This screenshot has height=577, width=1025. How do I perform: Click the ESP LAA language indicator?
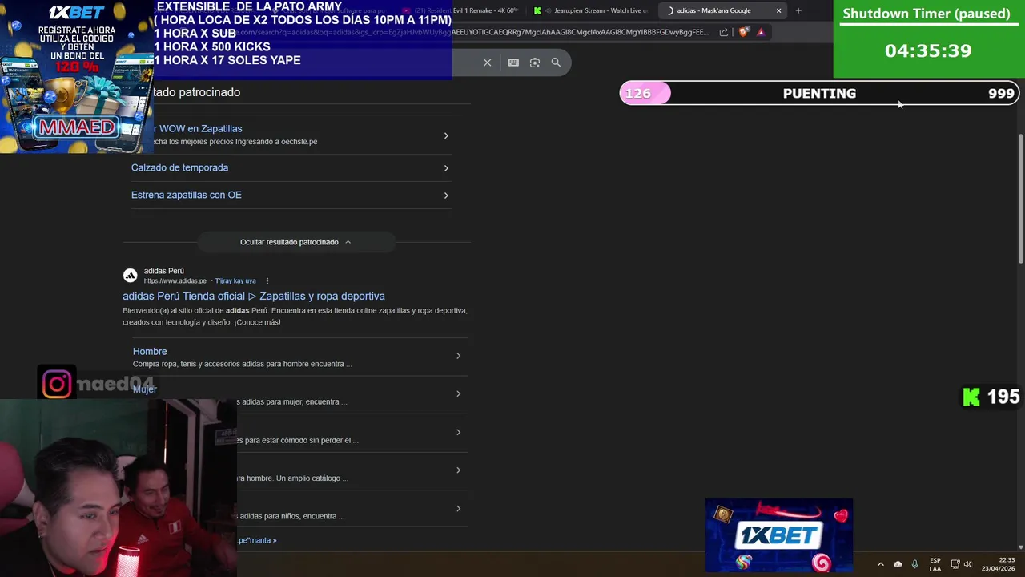pos(935,564)
